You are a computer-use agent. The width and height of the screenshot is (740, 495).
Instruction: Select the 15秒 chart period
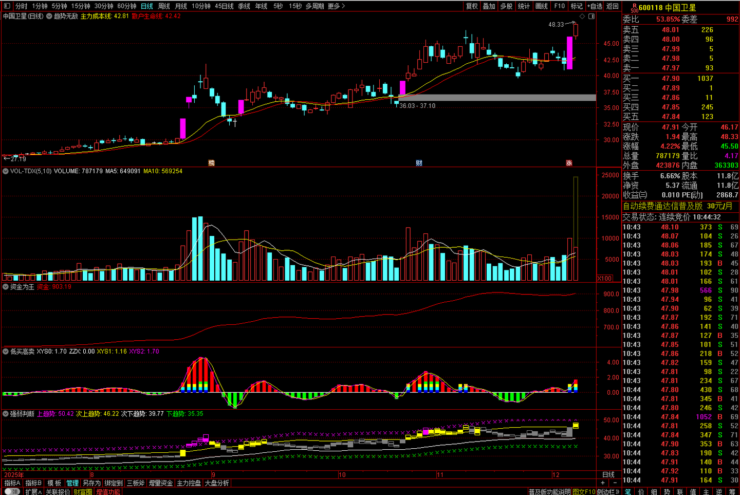click(x=295, y=6)
